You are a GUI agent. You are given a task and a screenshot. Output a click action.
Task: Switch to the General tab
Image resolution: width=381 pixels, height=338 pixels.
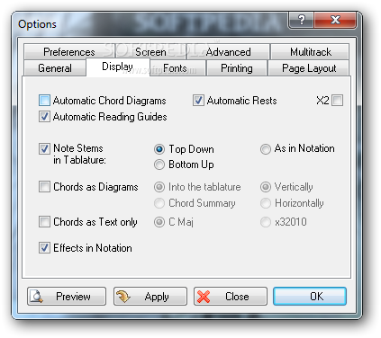point(55,68)
